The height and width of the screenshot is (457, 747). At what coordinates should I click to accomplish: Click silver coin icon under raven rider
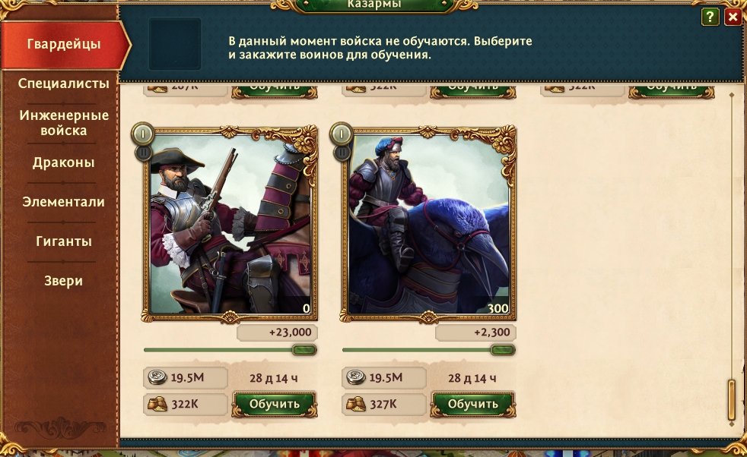(356, 377)
